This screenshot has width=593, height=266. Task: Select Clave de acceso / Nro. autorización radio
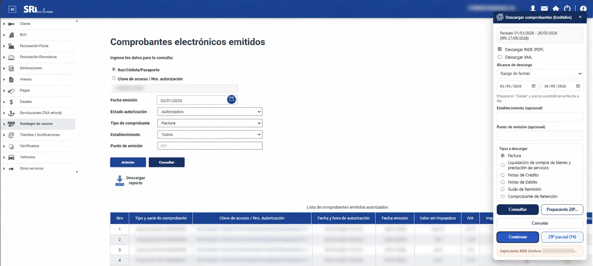[113, 78]
